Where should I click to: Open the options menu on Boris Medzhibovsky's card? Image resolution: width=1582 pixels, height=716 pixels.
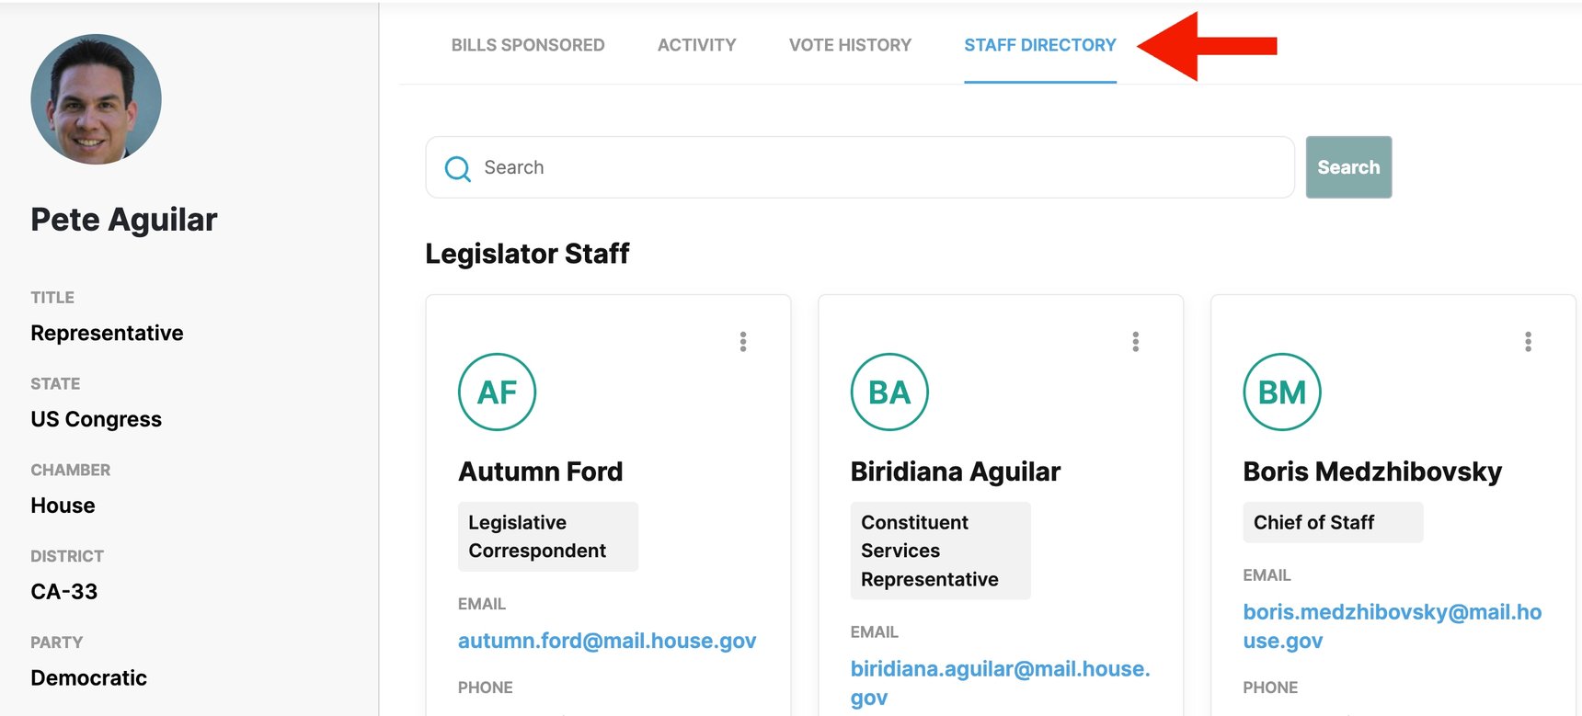1527,341
